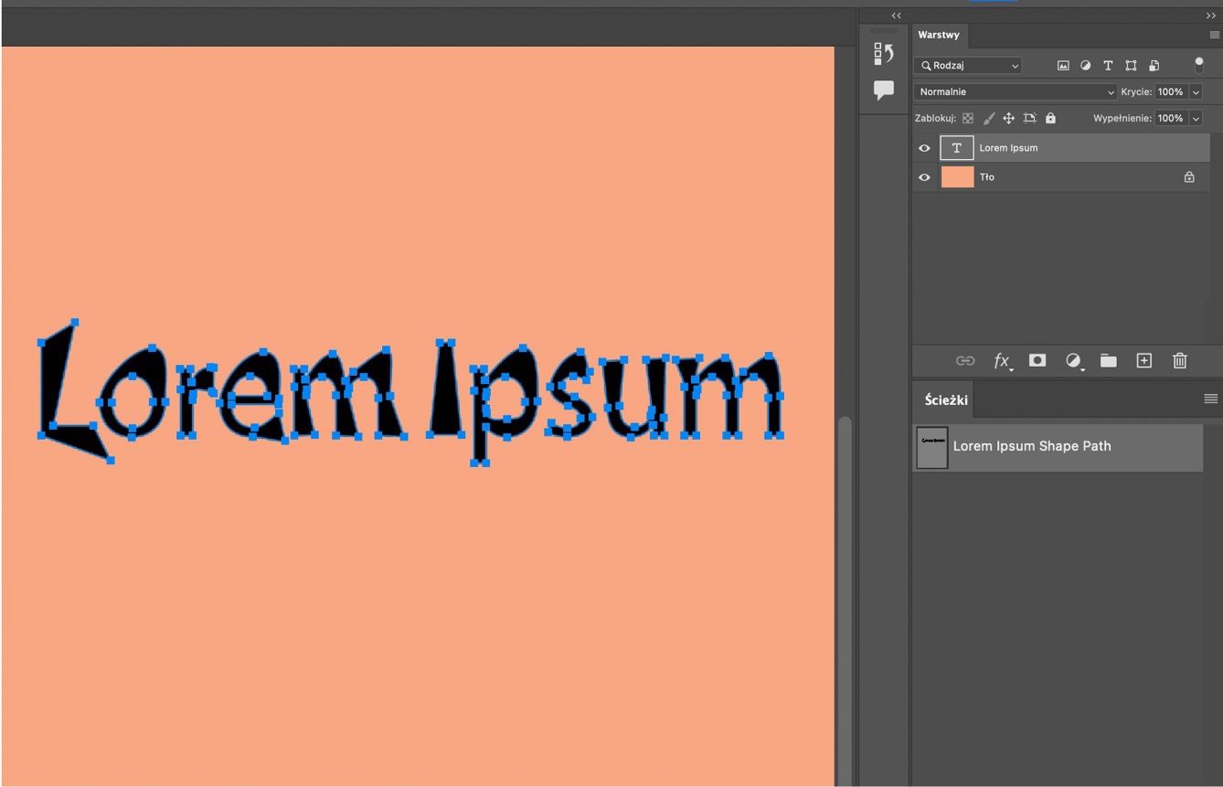Collapse the right panels to icons
This screenshot has width=1223, height=787.
click(1211, 16)
